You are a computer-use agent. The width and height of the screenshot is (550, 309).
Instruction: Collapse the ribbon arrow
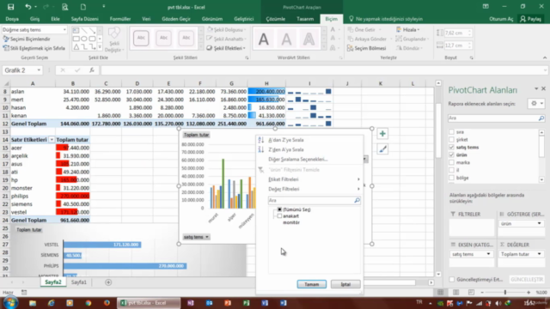coord(544,58)
